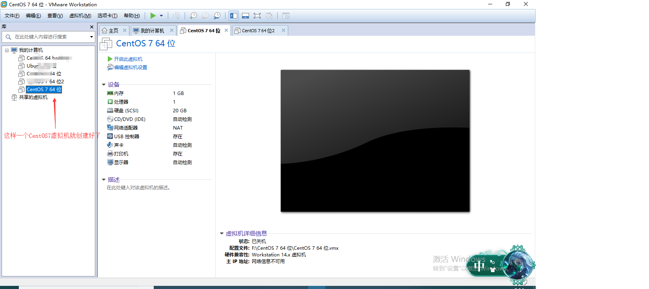This screenshot has height=289, width=649.
Task: Click 打印机 printer device icon
Action: 110,154
